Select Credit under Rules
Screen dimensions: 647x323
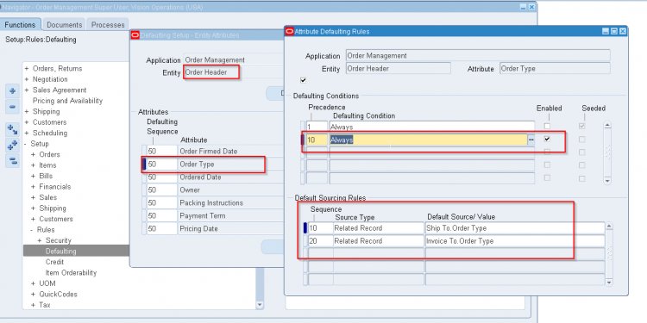click(x=54, y=262)
